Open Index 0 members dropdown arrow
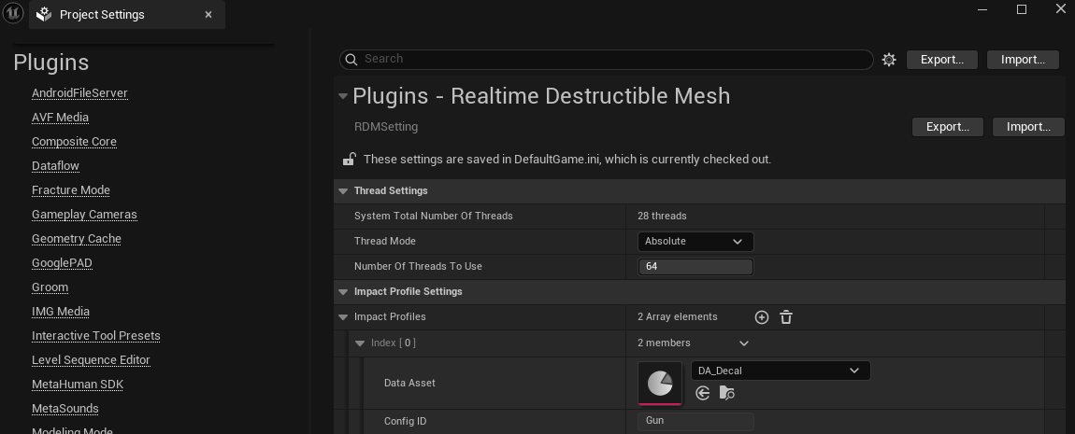This screenshot has width=1075, height=434. coord(743,343)
